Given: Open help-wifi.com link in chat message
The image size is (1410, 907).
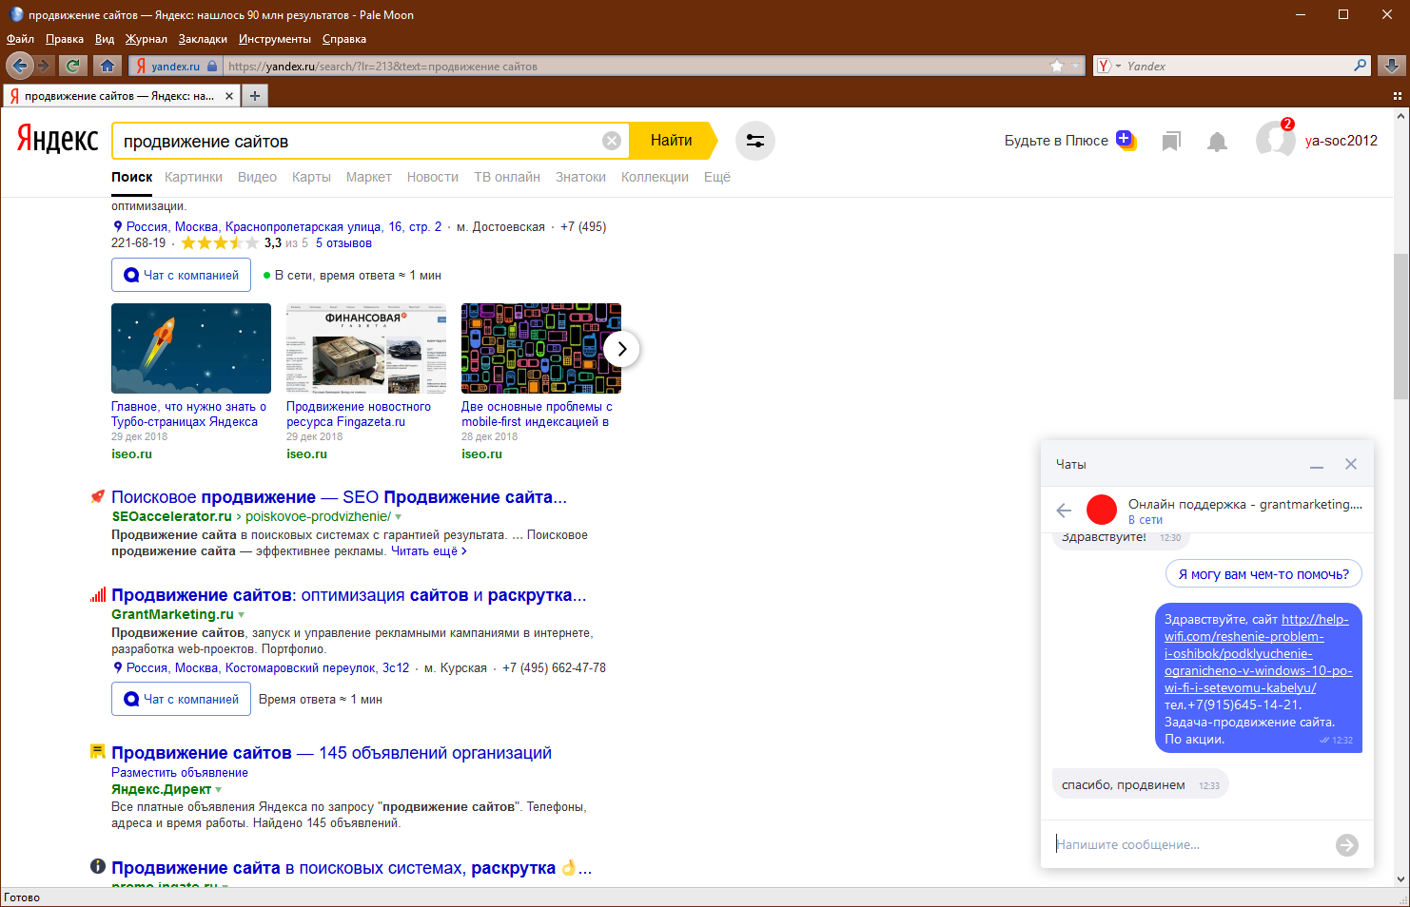Looking at the screenshot, I should point(1258,653).
